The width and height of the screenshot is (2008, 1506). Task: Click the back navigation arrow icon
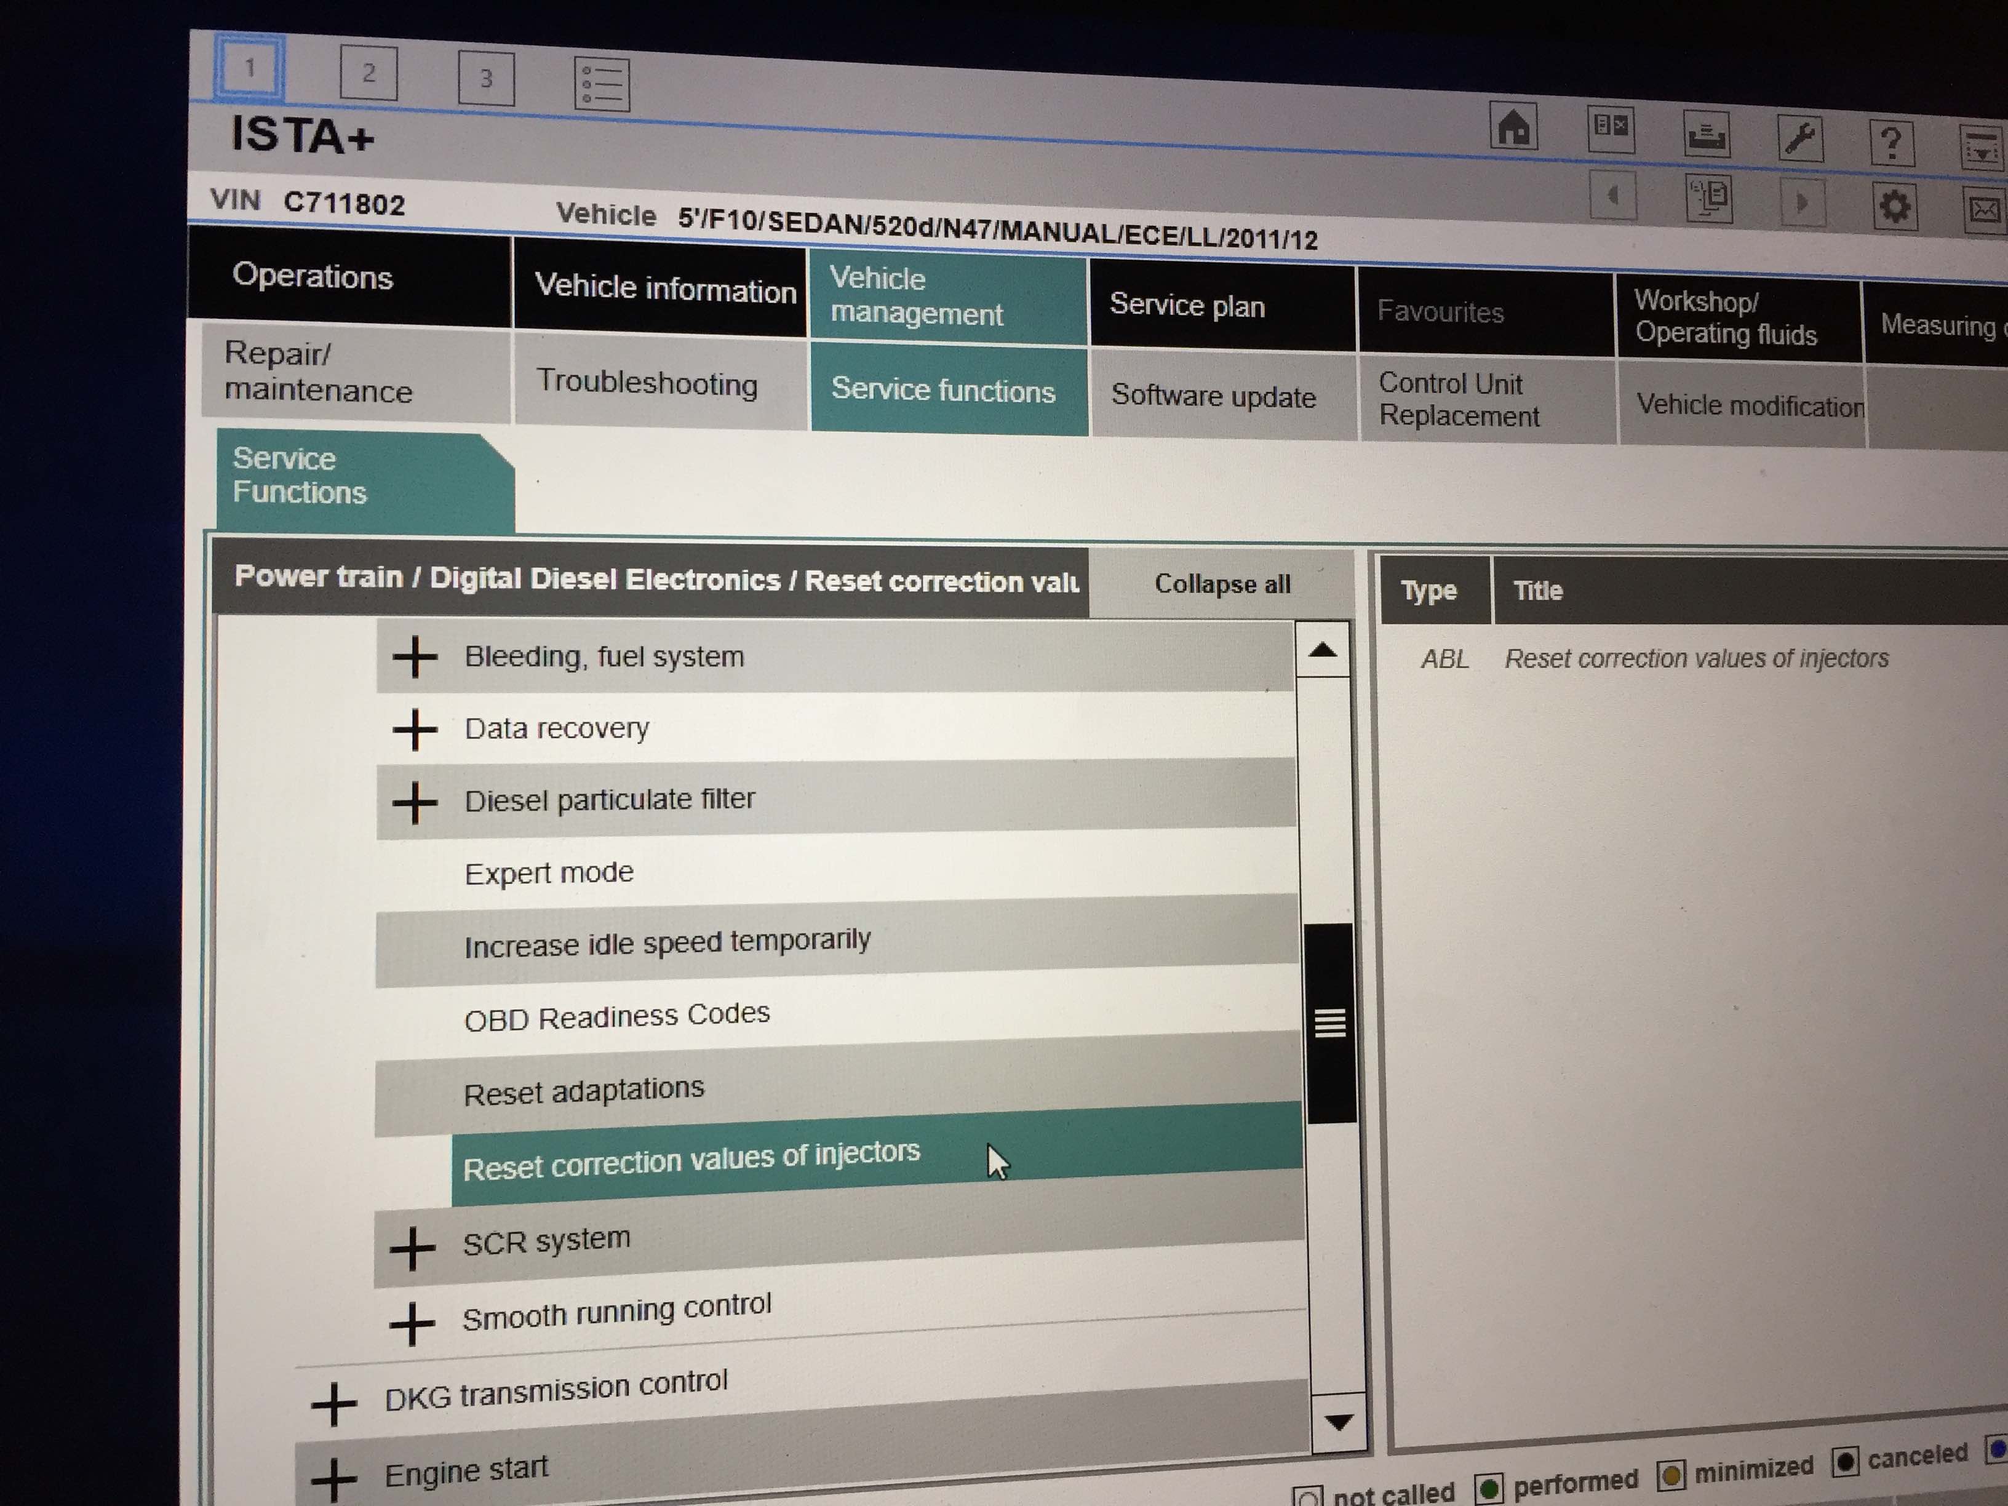tap(1613, 194)
